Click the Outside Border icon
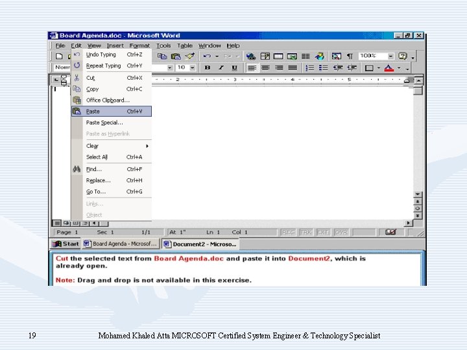467x350 pixels. tap(369, 68)
